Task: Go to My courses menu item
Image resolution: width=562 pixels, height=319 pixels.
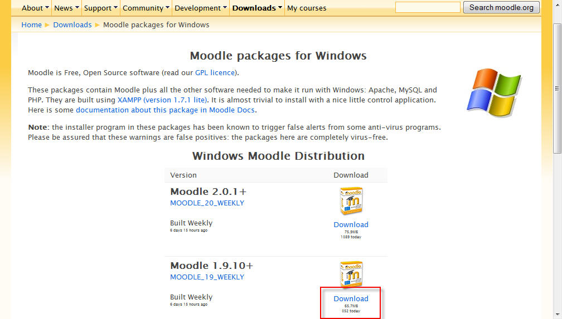Action: tap(307, 8)
